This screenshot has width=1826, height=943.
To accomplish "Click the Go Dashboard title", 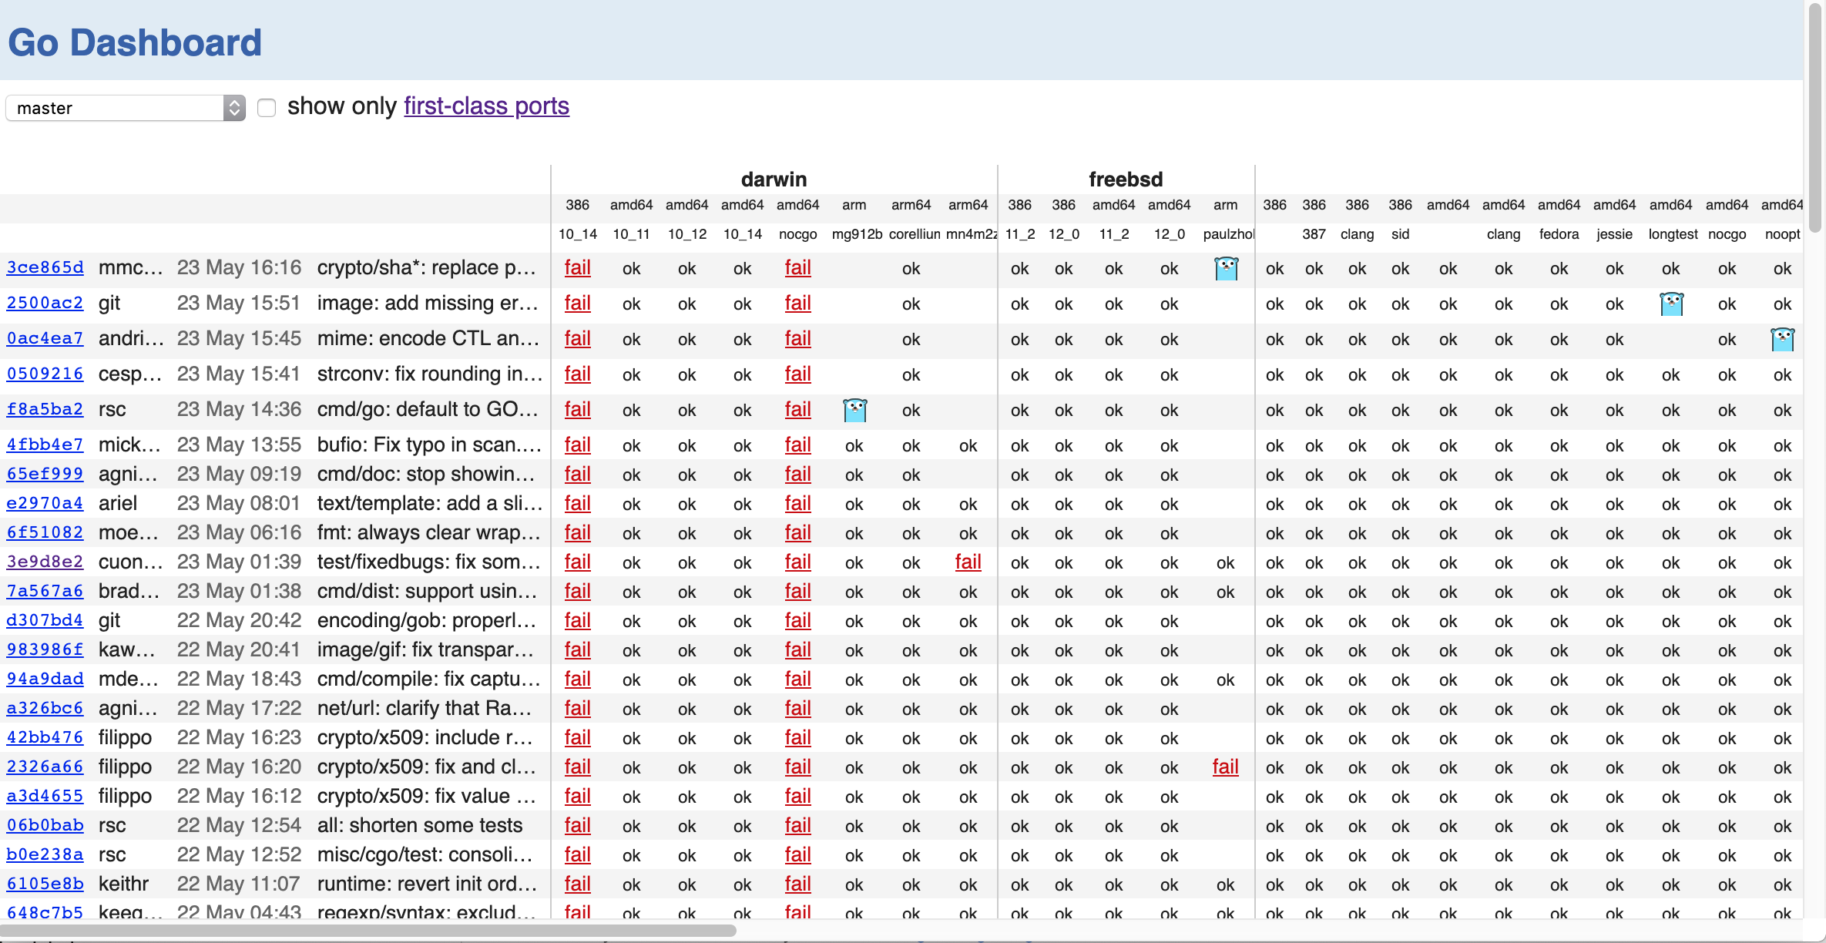I will pos(135,42).
